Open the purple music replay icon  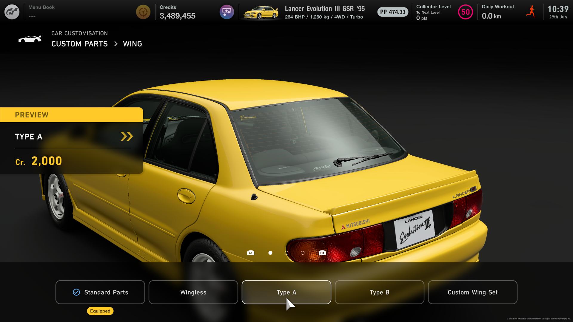pos(227,12)
